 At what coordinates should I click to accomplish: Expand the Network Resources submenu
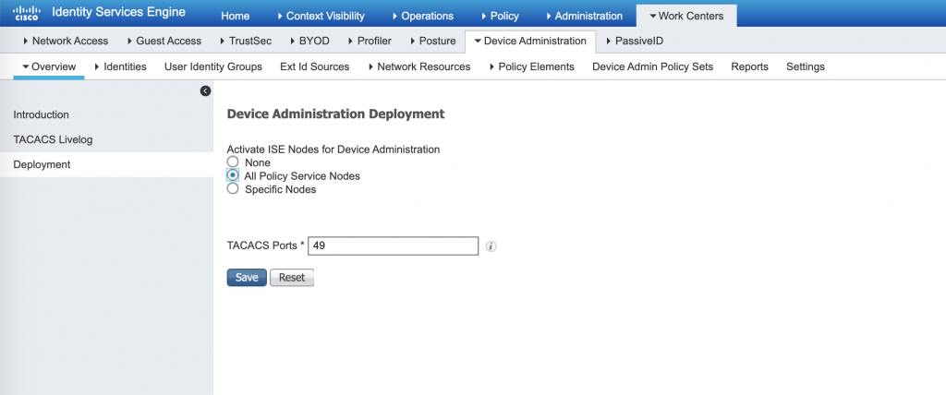click(x=418, y=67)
